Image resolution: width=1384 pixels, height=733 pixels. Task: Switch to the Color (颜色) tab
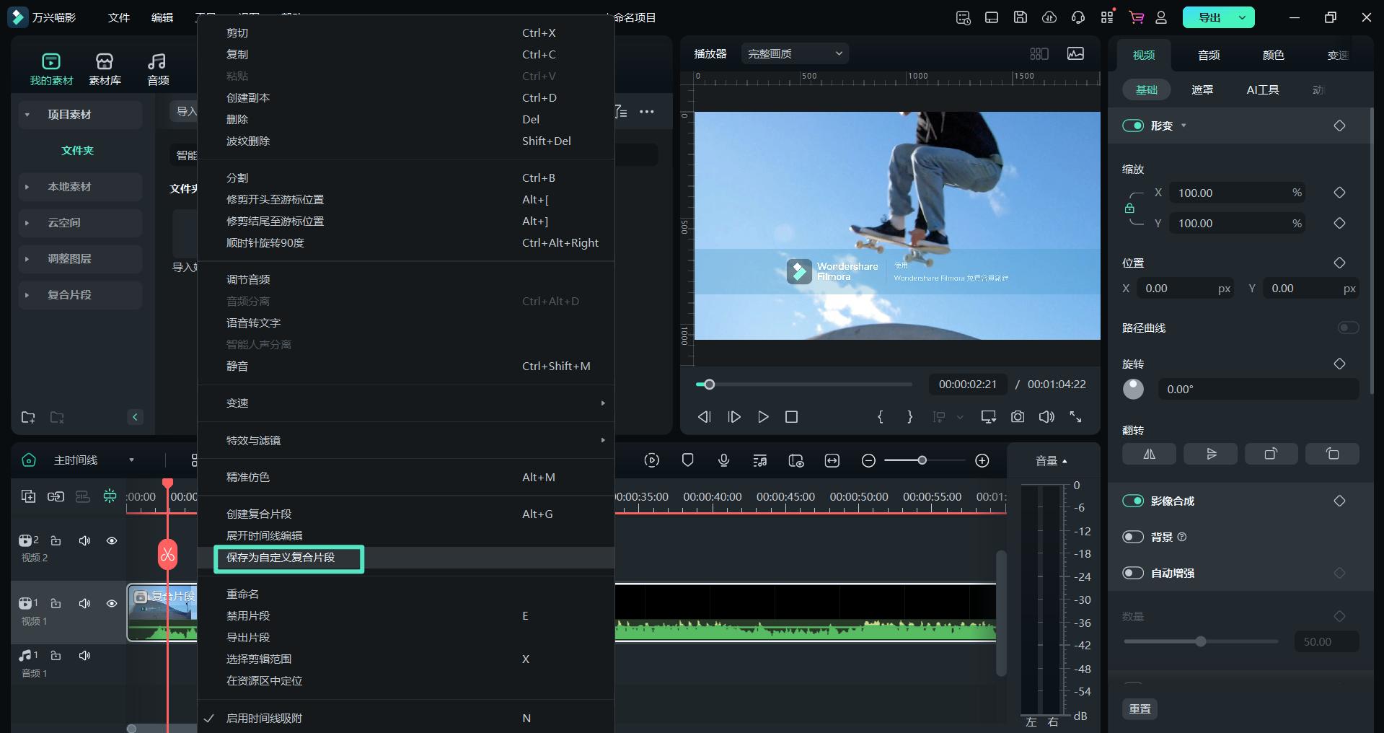[x=1273, y=55]
